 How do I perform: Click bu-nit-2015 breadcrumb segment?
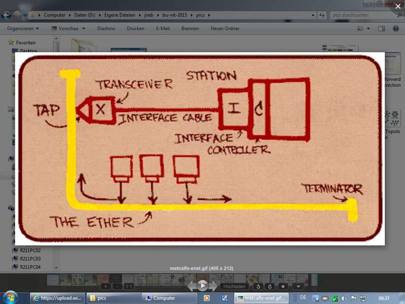(x=175, y=15)
